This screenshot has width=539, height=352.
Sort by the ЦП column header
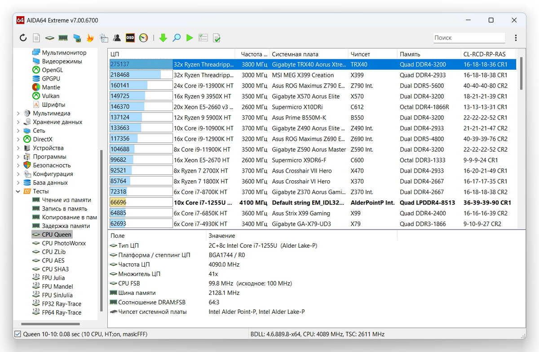(172, 54)
